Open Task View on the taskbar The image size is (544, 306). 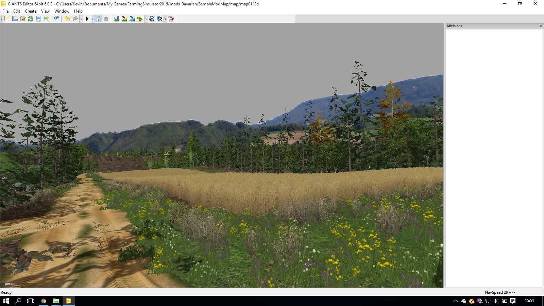pyautogui.click(x=31, y=301)
